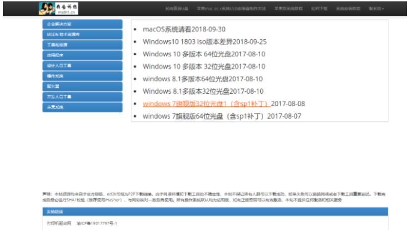Expand 开发人员工具 in the sidebar
Image resolution: width=408 pixels, height=230 pixels.
click(x=82, y=97)
